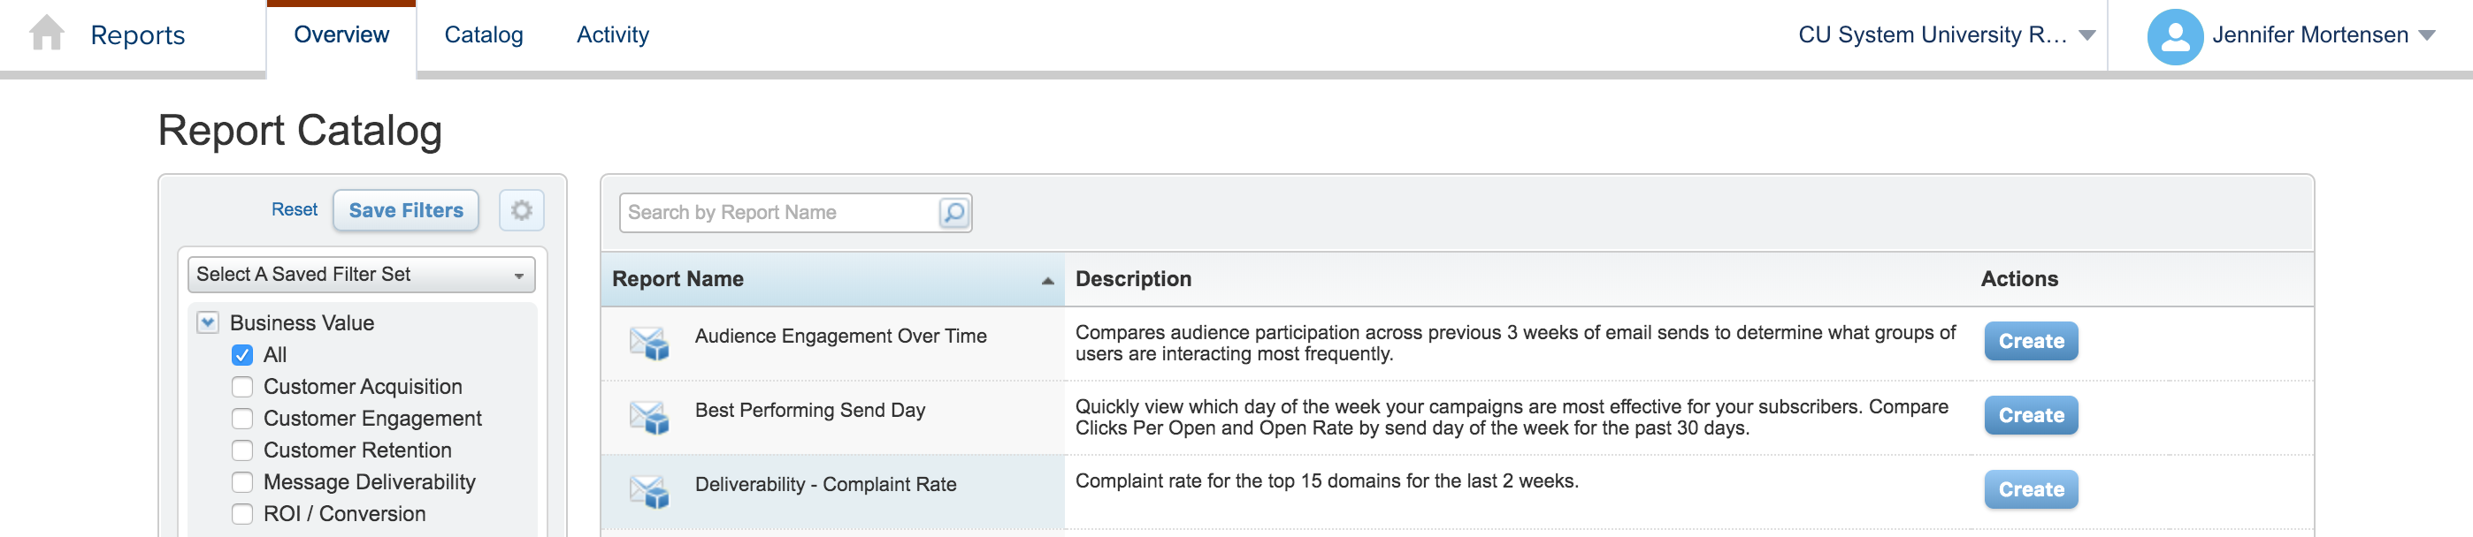Click the Reset filters link
Image resolution: width=2473 pixels, height=537 pixels.
[x=294, y=209]
